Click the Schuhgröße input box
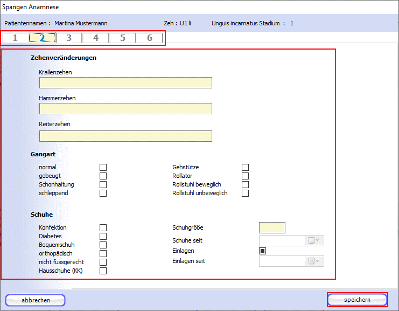399x311 pixels. 272,228
